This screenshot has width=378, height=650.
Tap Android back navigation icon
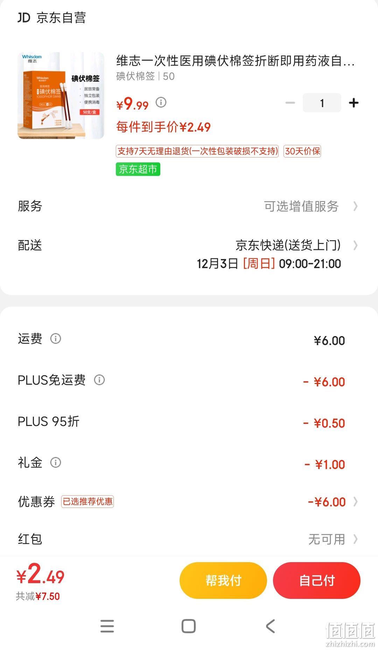pyautogui.click(x=270, y=626)
